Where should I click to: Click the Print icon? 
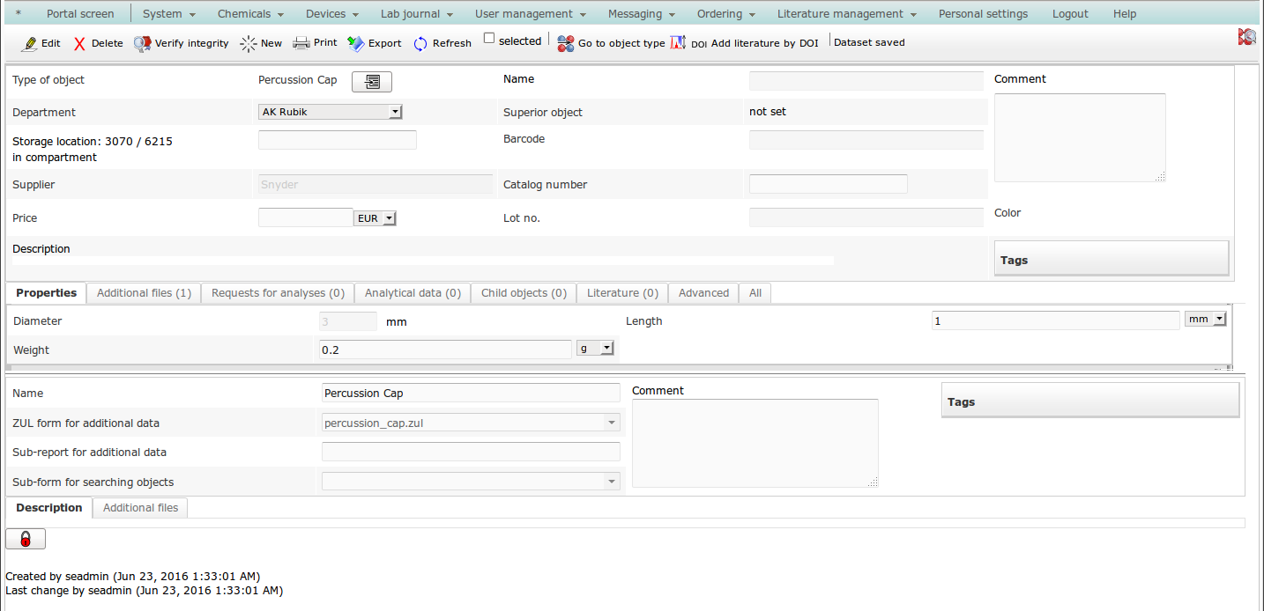(x=301, y=43)
